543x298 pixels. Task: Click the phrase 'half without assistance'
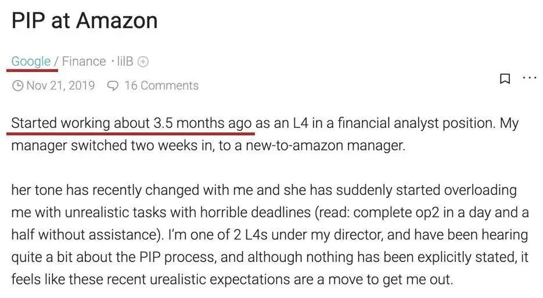point(85,235)
